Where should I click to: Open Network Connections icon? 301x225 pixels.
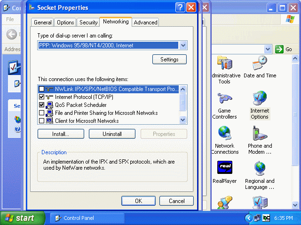pos(225,133)
